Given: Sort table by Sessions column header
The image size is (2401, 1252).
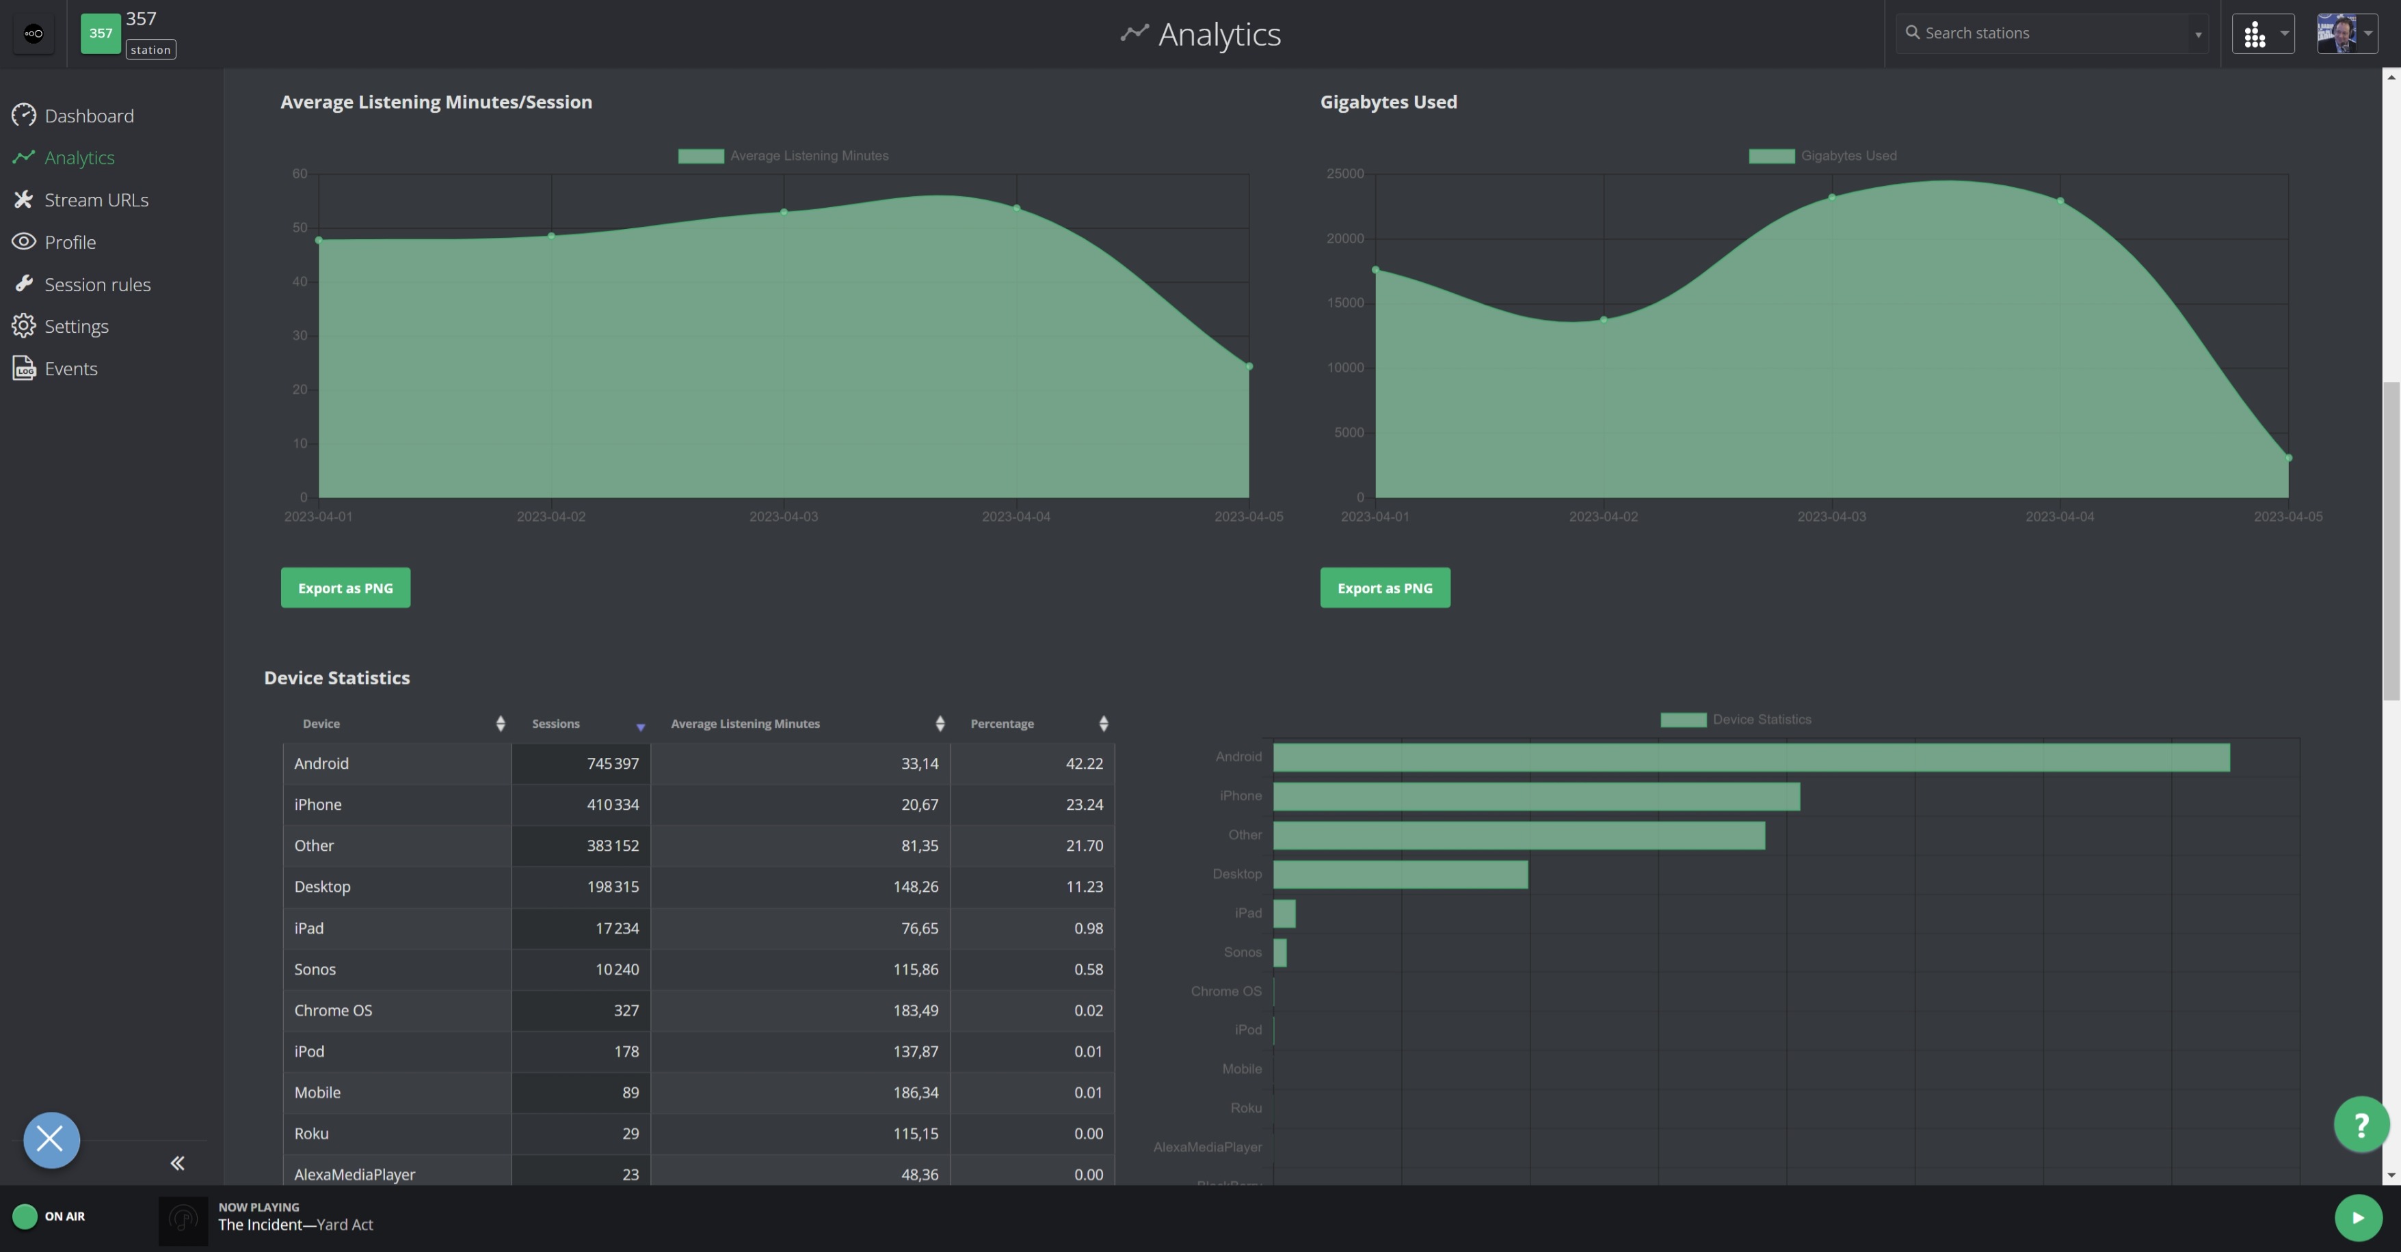Looking at the screenshot, I should point(557,724).
